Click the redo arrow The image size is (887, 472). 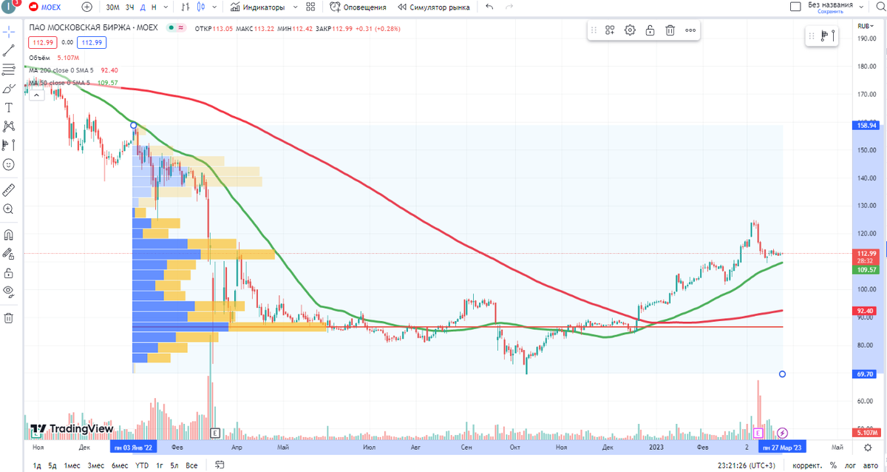[509, 7]
